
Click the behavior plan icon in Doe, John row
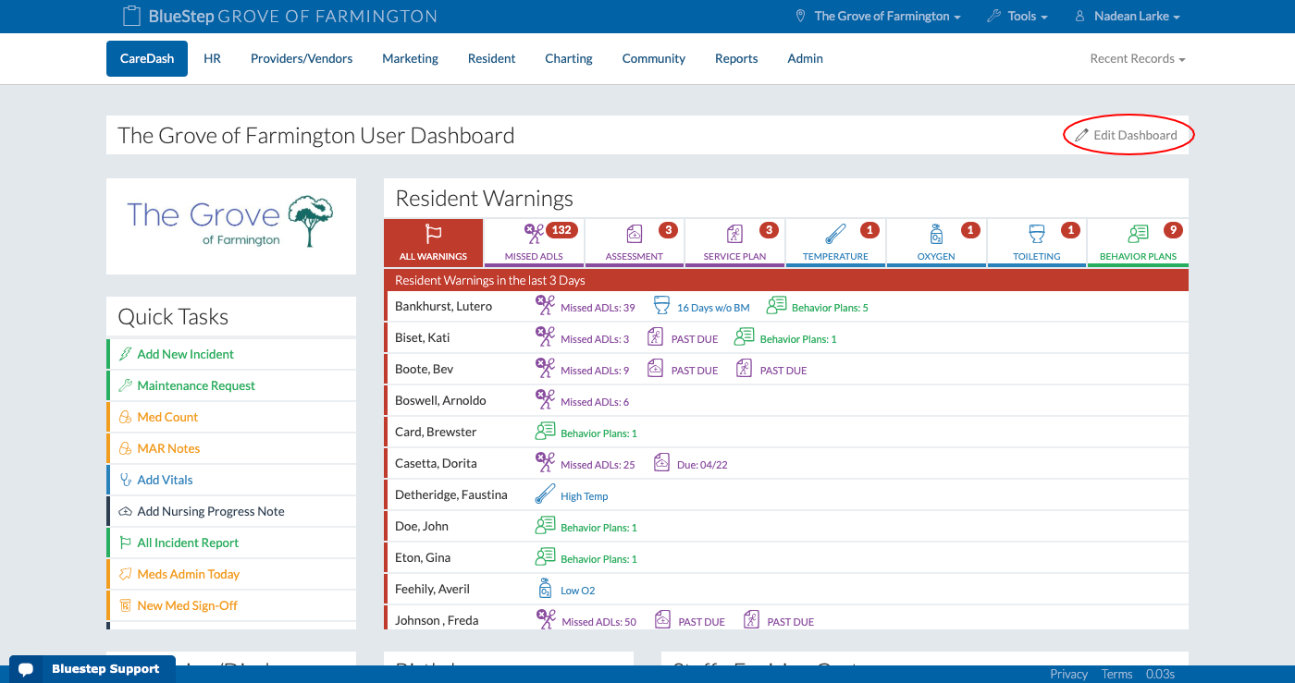click(546, 526)
